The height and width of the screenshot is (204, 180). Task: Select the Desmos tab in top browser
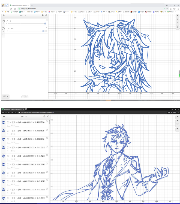tap(20, 5)
